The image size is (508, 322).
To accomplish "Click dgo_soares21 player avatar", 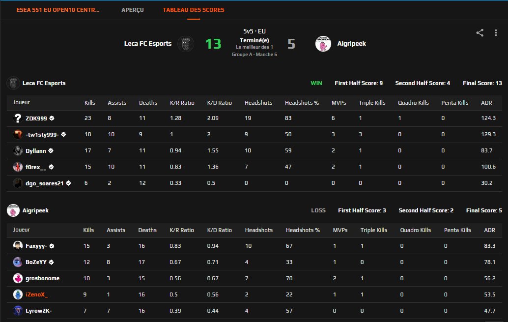I will coord(18,183).
